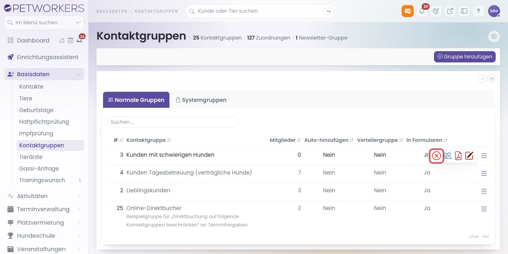Expand the Terminverwaltung menu
Screen dimensions: 508x254
tap(44, 209)
